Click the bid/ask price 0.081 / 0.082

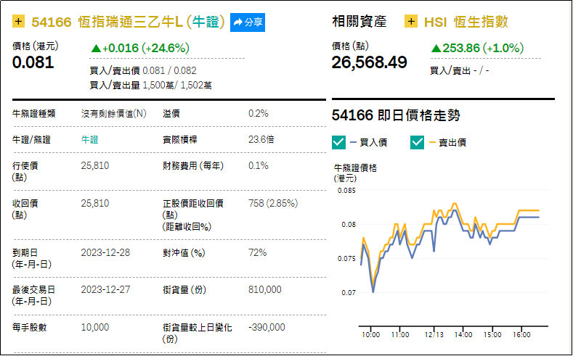point(169,71)
